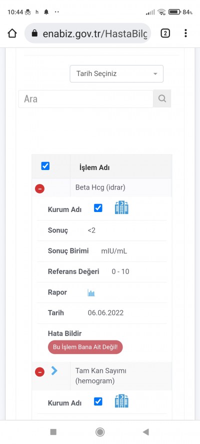
Task: Open the Tarih Seçiniz dropdown
Action: pyautogui.click(x=116, y=74)
